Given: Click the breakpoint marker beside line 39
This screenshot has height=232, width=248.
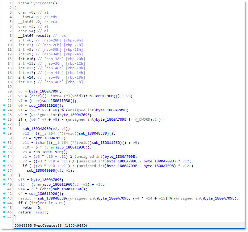Looking at the screenshot, I should tap(3, 180).
